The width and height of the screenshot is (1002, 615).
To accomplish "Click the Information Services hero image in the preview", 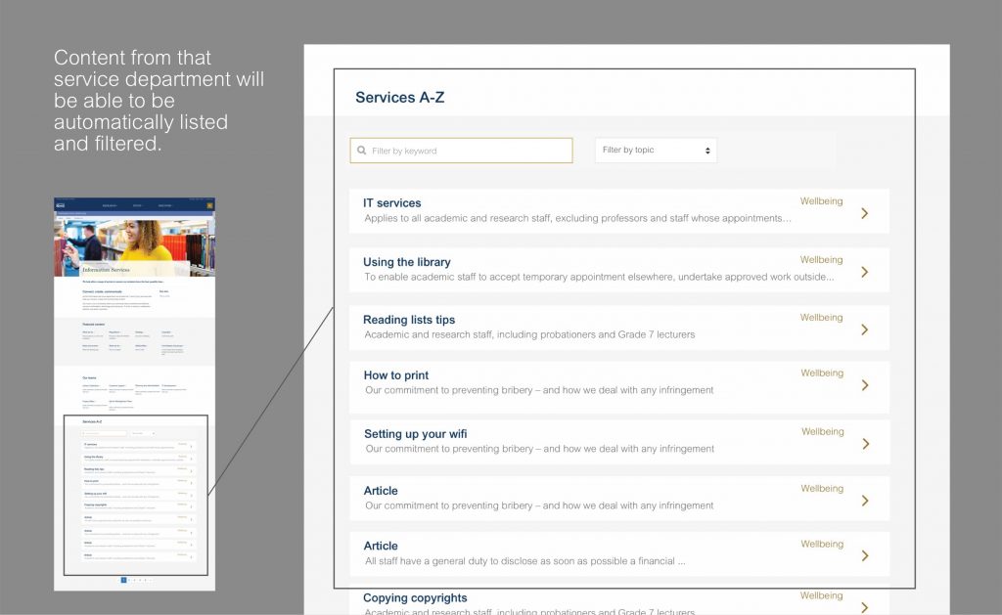I will pyautogui.click(x=134, y=244).
